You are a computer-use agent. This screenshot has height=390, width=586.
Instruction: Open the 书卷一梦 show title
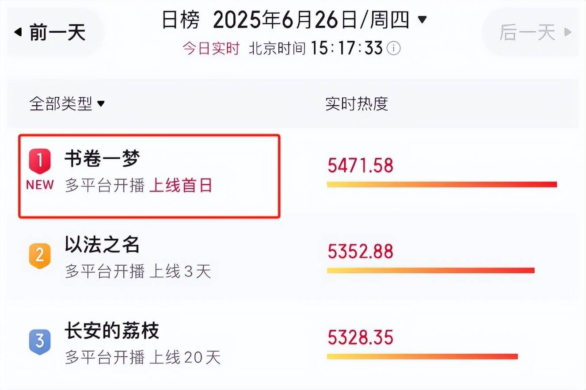tap(102, 159)
